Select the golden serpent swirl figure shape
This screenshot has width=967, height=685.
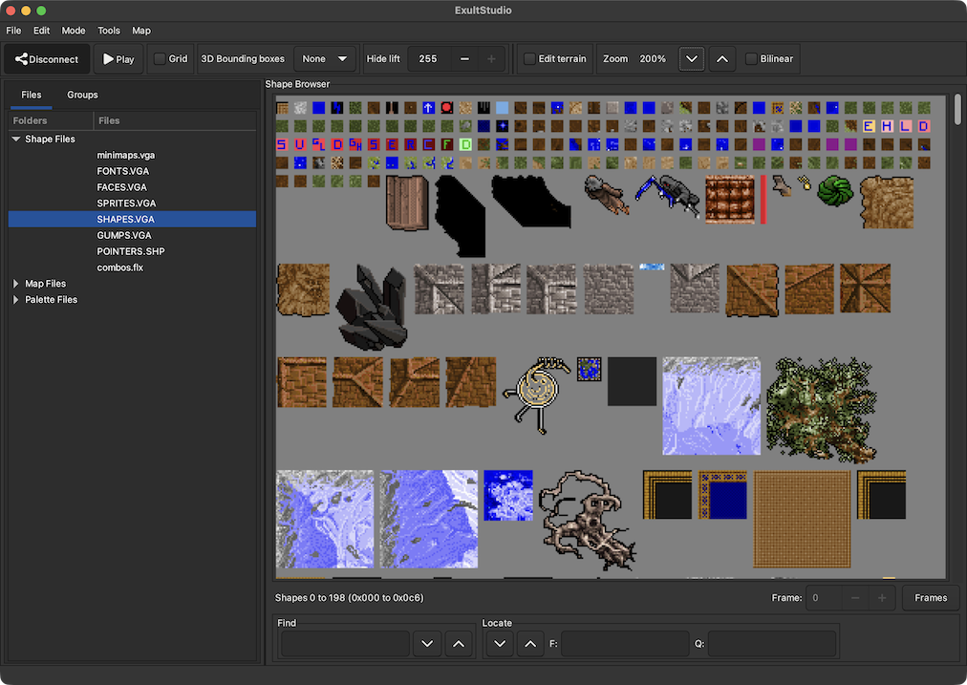537,395
